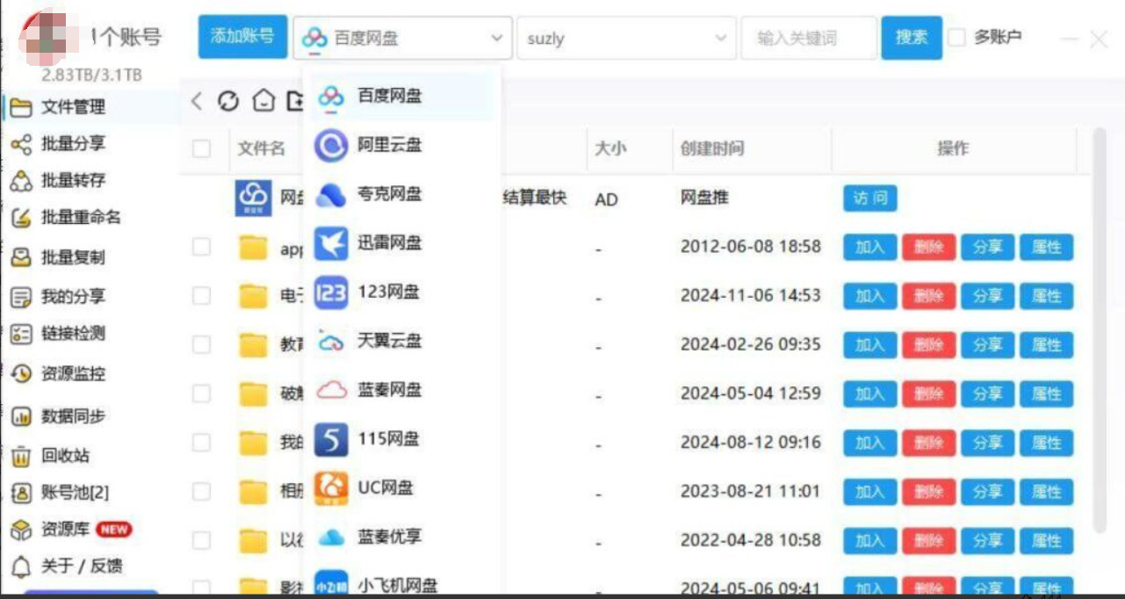Go back using the left arrow icon
This screenshot has height=599, width=1125.
(x=197, y=102)
